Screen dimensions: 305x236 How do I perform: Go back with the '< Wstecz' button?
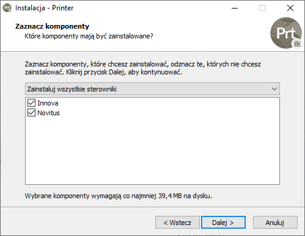177,223
